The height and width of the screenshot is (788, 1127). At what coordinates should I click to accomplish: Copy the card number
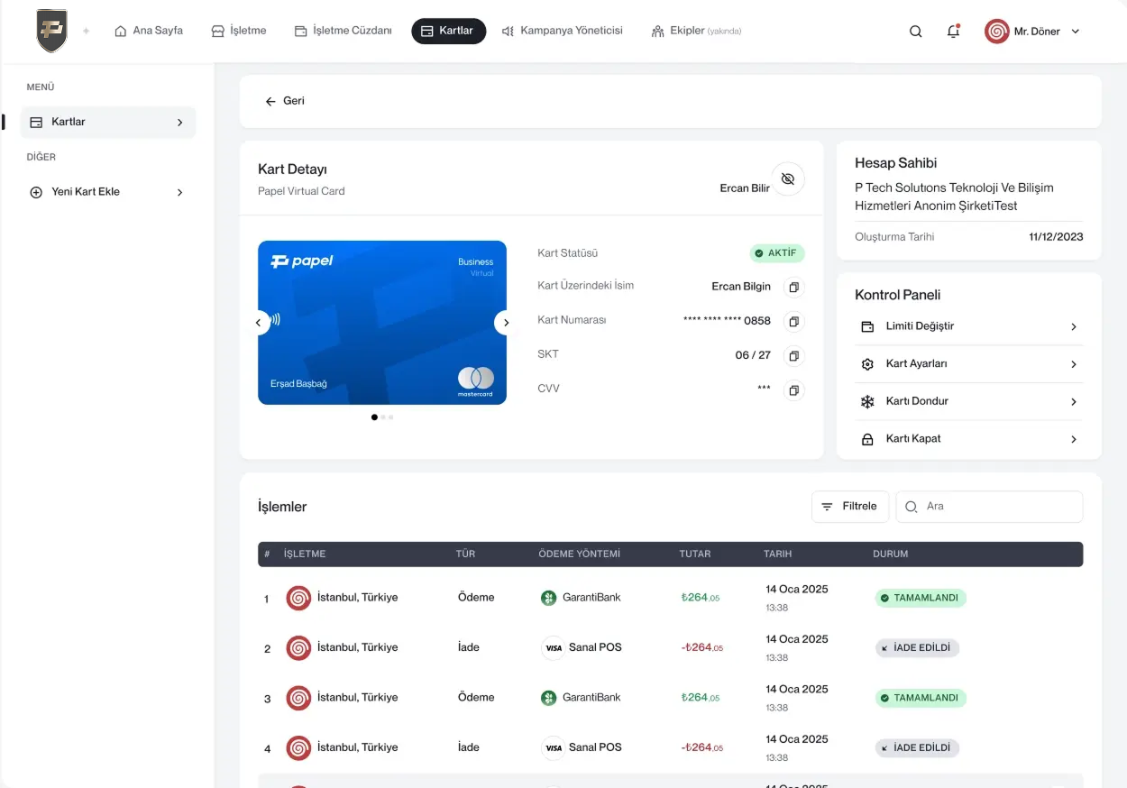click(793, 322)
